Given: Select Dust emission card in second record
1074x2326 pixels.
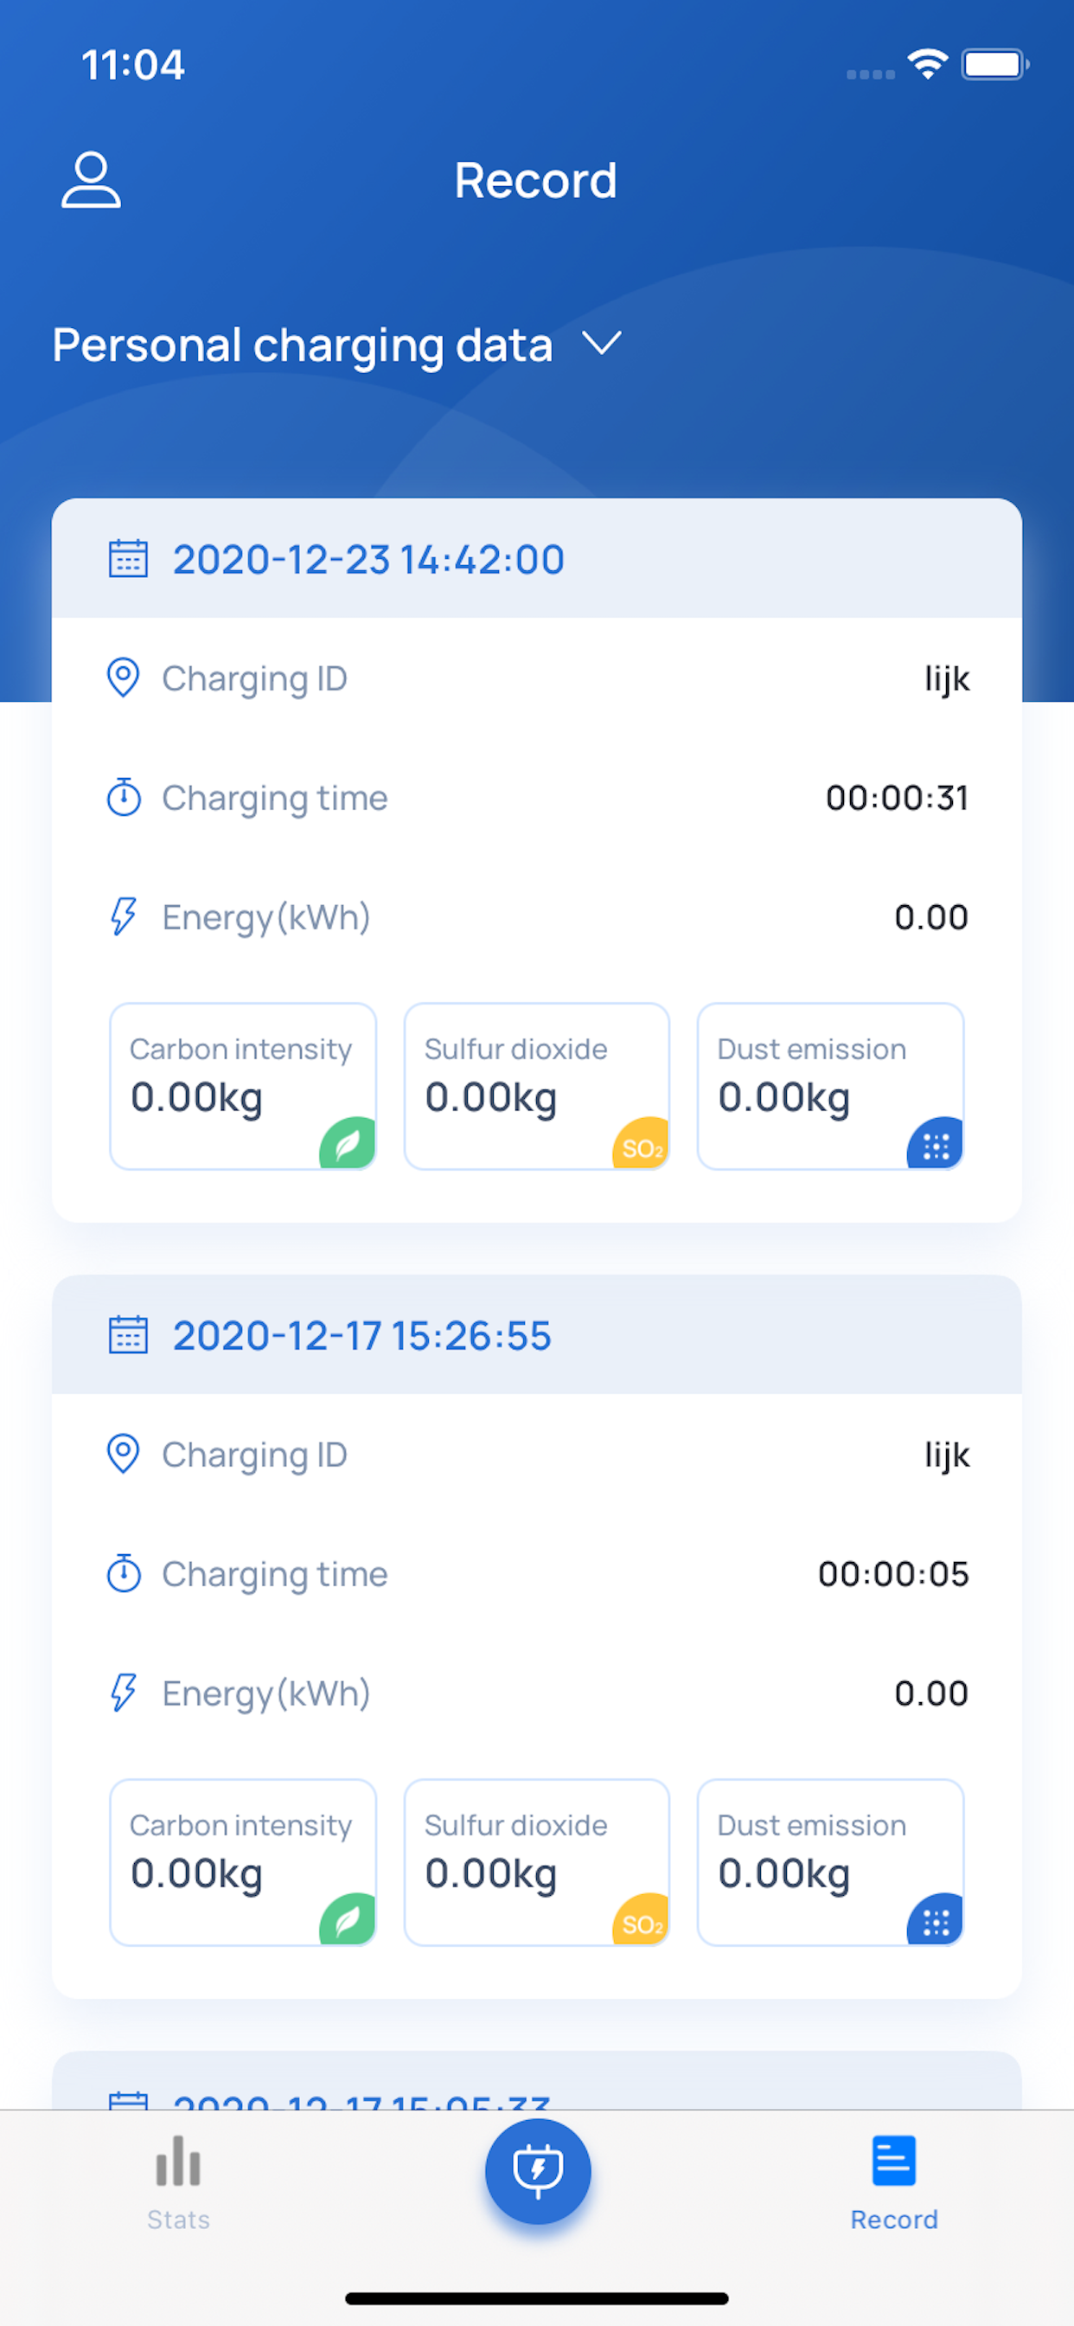Looking at the screenshot, I should (x=830, y=1862).
